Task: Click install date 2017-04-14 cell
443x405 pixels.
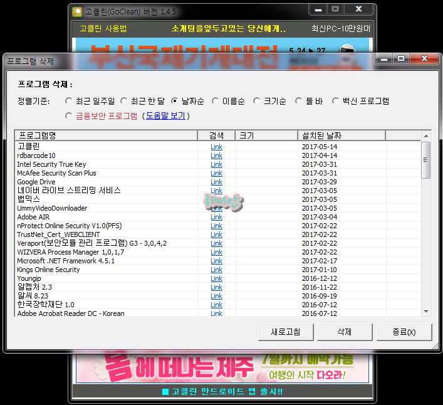Action: tap(320, 155)
